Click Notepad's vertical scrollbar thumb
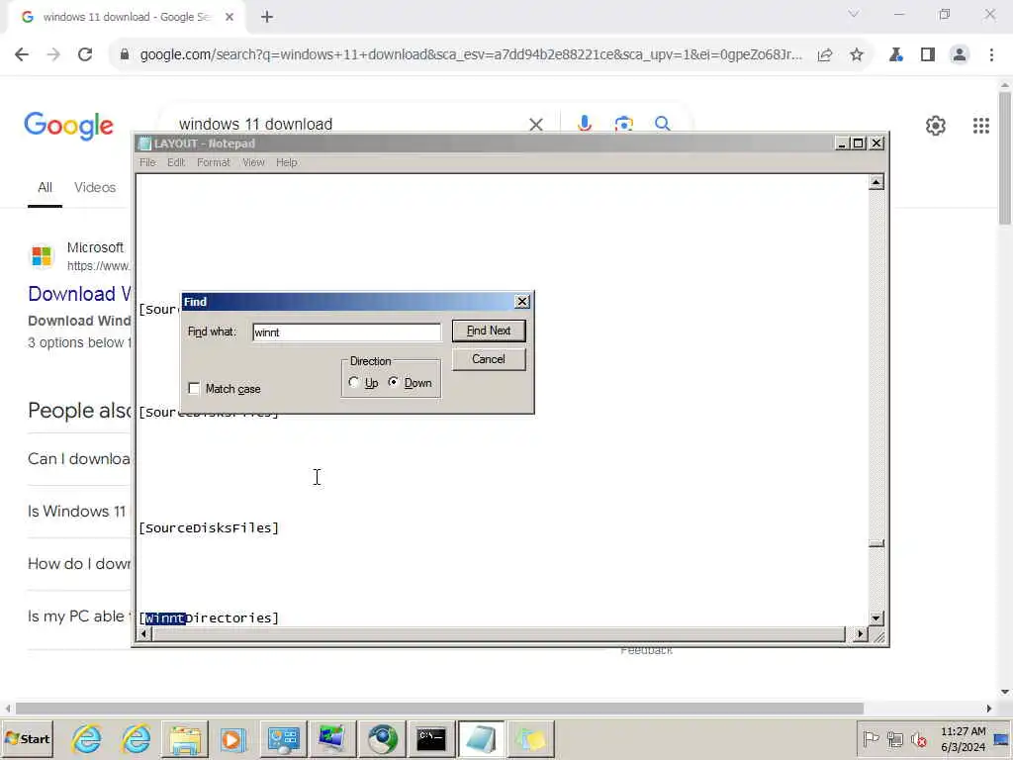The height and width of the screenshot is (760, 1013). pyautogui.click(x=876, y=543)
